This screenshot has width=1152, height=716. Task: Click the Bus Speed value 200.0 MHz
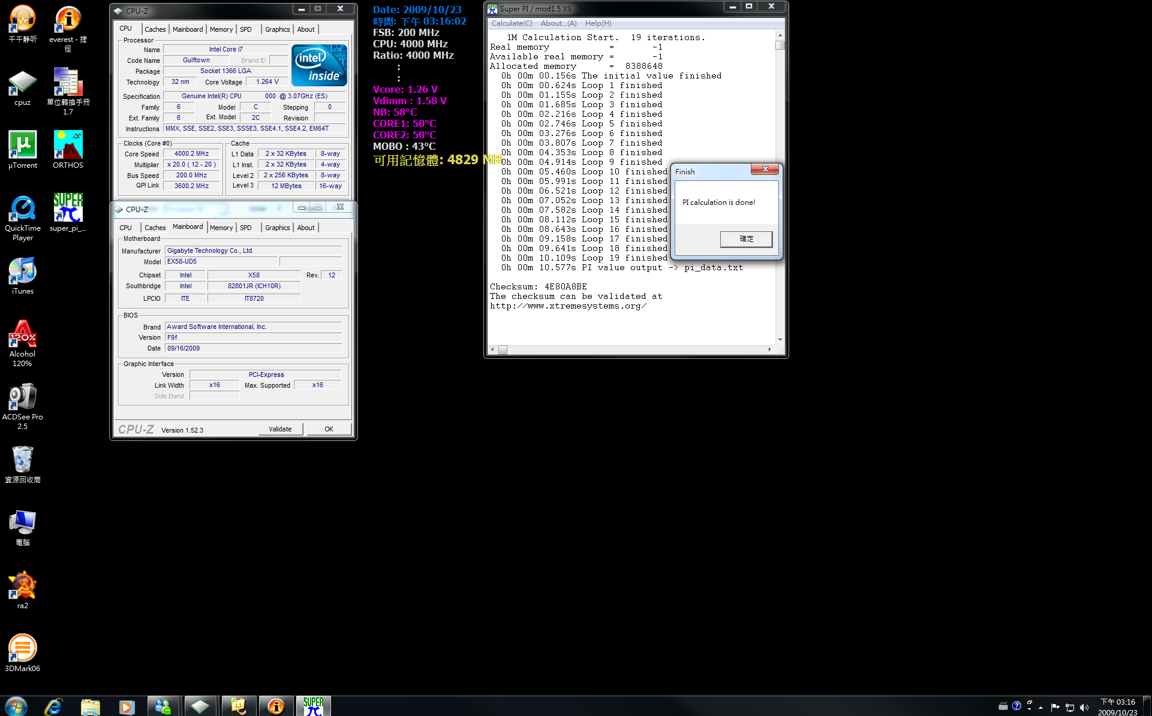pyautogui.click(x=191, y=176)
